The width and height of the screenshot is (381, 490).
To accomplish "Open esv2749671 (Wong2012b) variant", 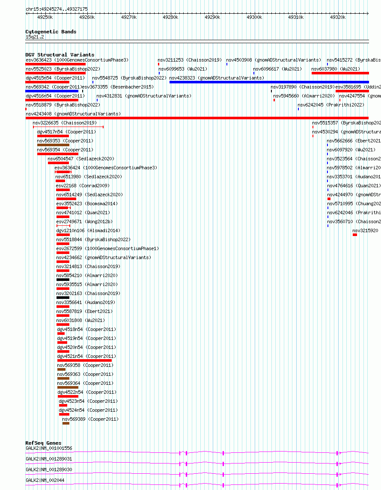I will tap(84, 222).
